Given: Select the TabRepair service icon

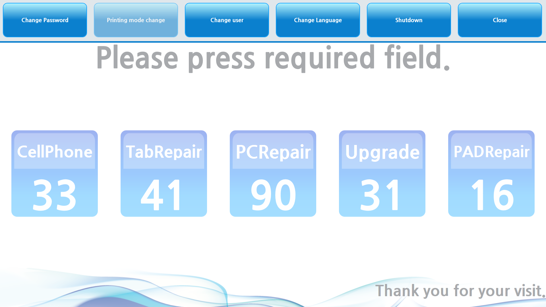Looking at the screenshot, I should click(x=164, y=174).
